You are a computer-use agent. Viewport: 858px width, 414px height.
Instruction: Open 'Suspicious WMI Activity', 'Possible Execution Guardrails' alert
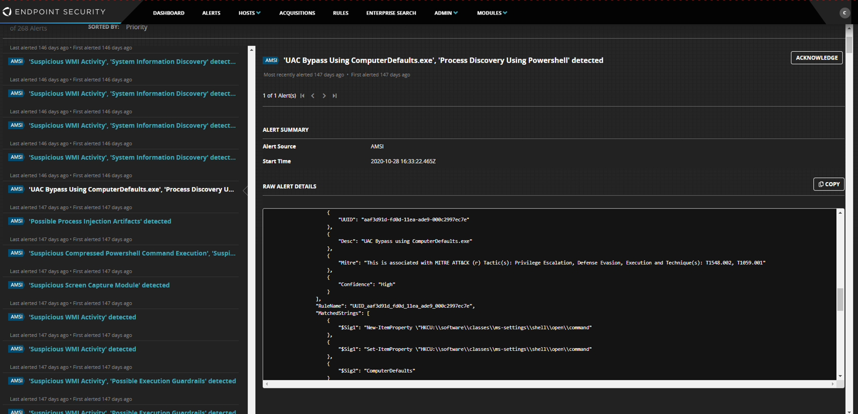pos(132,381)
